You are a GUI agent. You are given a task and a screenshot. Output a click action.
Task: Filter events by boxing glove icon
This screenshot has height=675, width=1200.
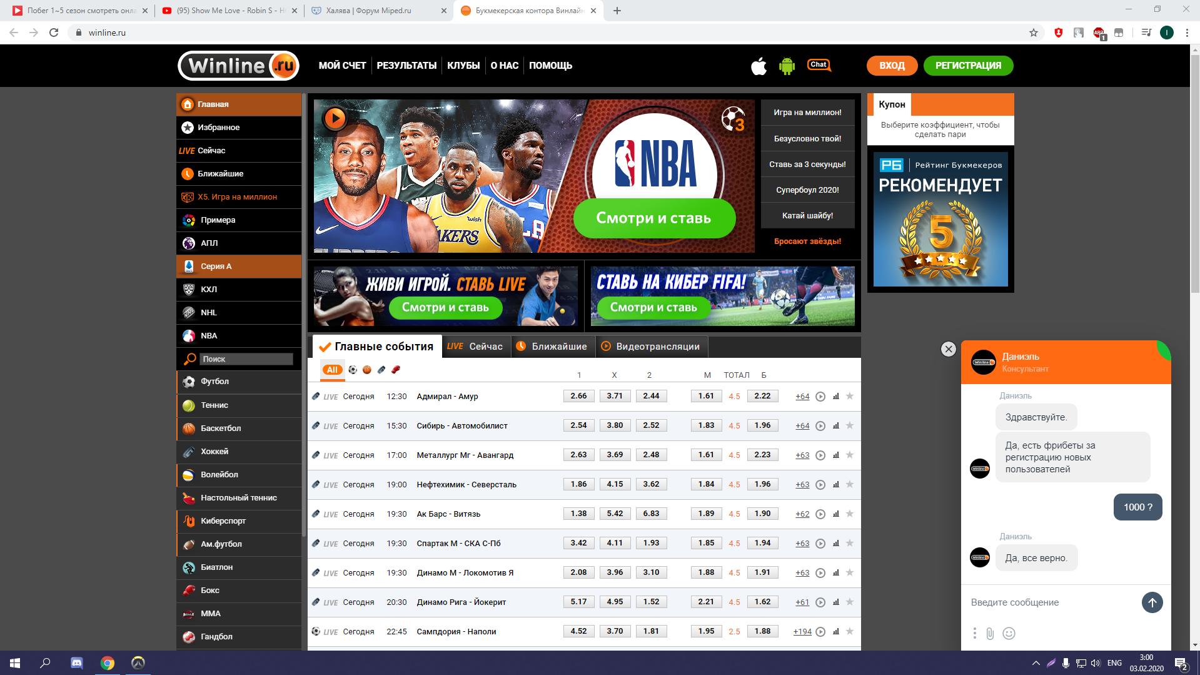point(396,370)
